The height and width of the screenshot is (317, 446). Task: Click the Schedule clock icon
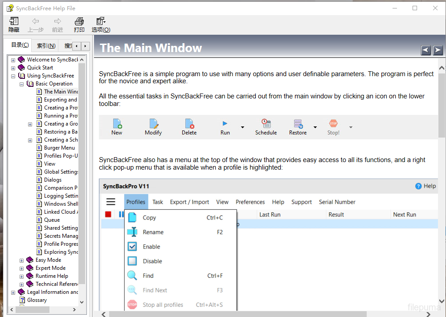click(x=266, y=123)
